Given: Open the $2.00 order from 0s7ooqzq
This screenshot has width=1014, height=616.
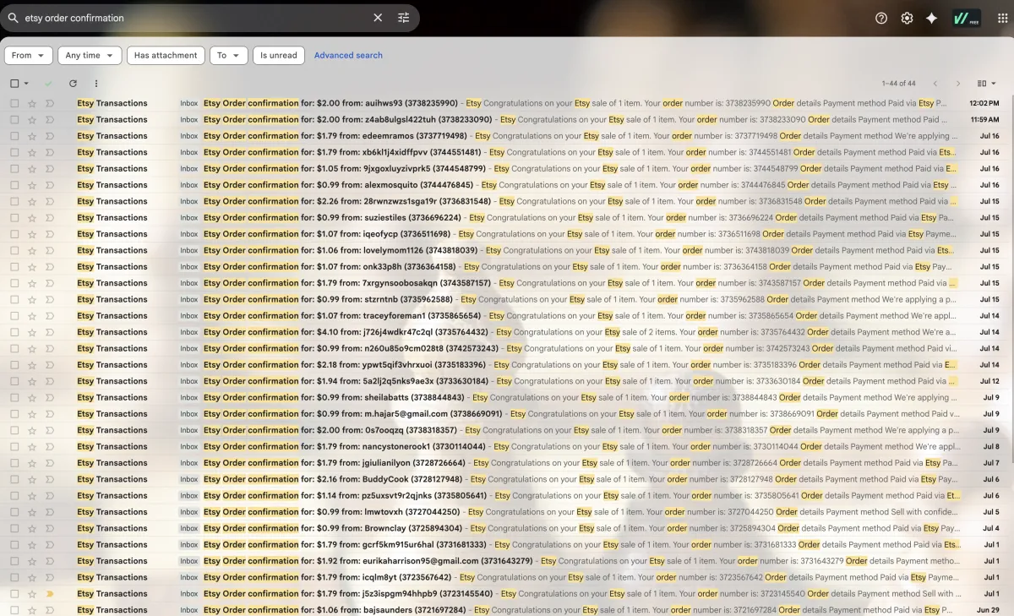Looking at the screenshot, I should [x=507, y=430].
